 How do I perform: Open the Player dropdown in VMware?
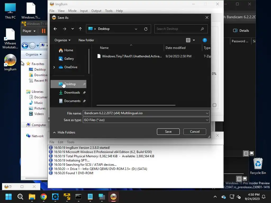(x=29, y=31)
